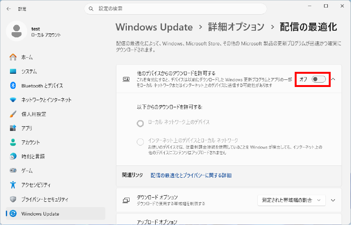Click the プライバシー shield icon
This screenshot has width=351, height=225.
[13, 199]
